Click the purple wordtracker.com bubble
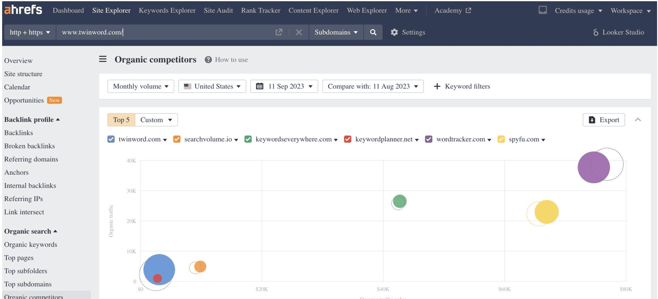The image size is (658, 299). click(x=594, y=167)
